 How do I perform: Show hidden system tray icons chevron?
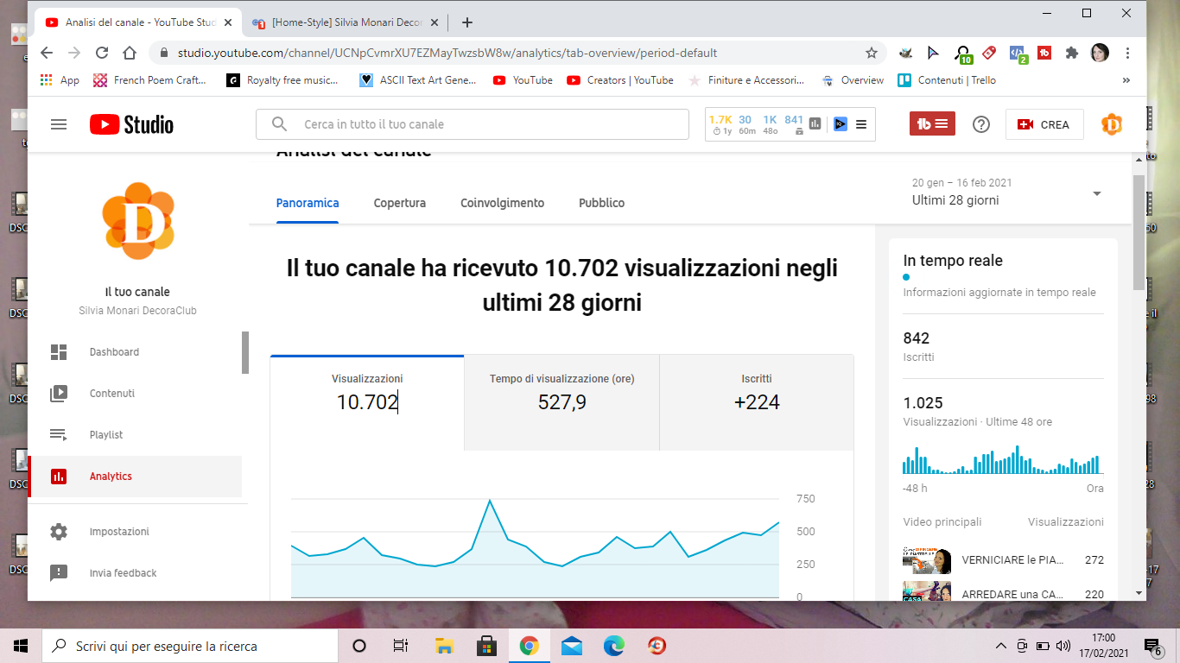pyautogui.click(x=1001, y=646)
